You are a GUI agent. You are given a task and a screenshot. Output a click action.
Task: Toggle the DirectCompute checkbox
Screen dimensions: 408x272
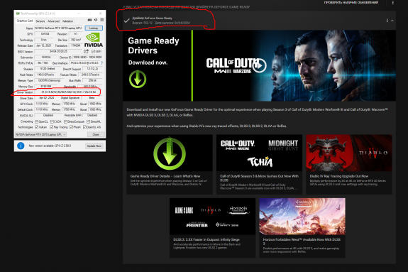point(65,121)
